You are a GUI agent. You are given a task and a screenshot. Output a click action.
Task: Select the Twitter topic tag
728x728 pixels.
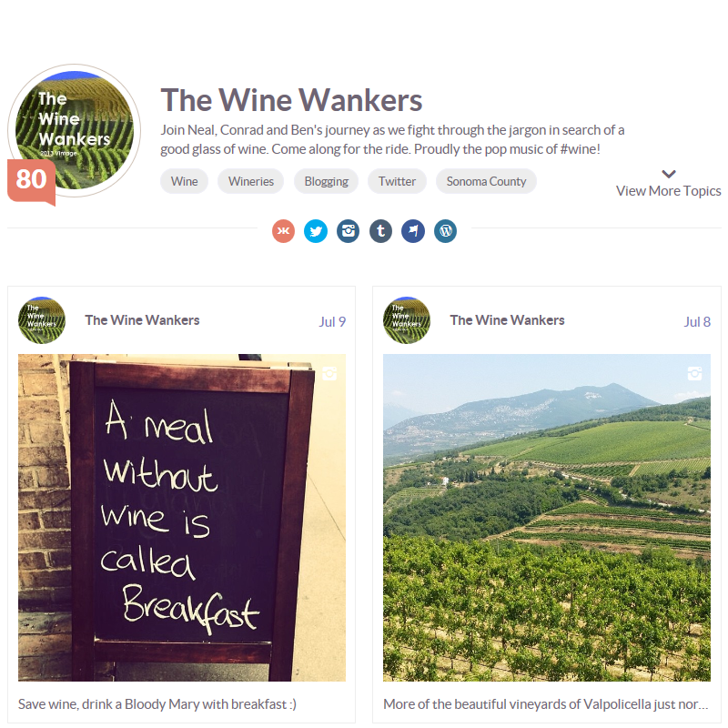(397, 181)
